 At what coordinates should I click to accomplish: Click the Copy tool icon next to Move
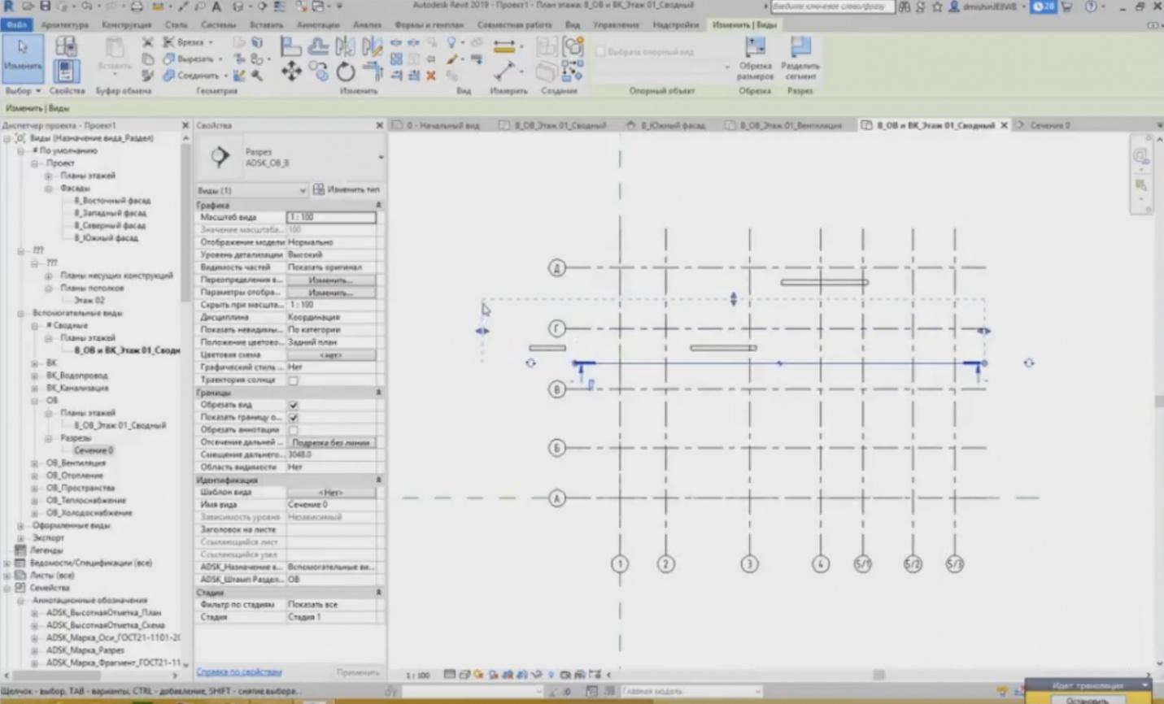coord(319,72)
